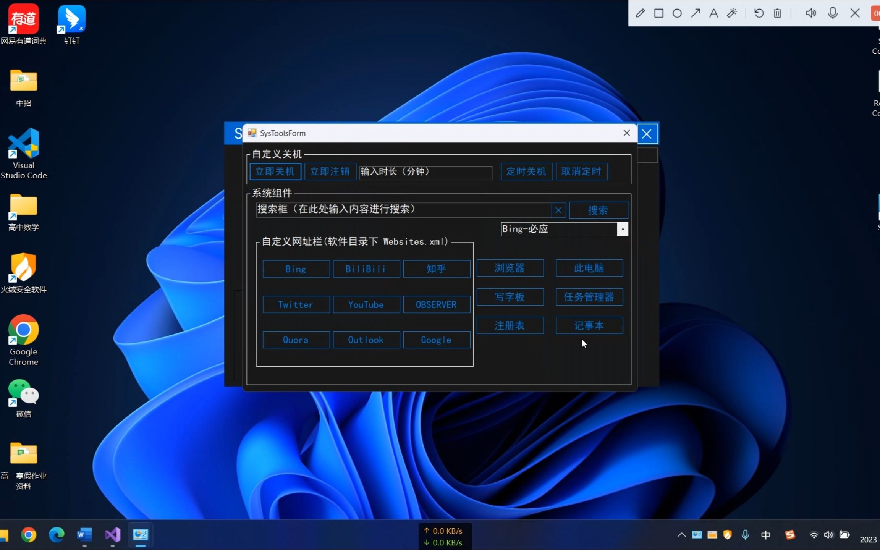Viewport: 880px width, 550px height.
Task: Click the 搜索 button
Action: 598,210
